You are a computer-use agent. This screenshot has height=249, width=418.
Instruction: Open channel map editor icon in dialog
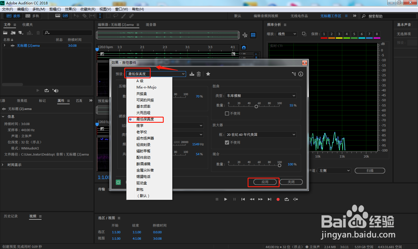tap(294, 74)
